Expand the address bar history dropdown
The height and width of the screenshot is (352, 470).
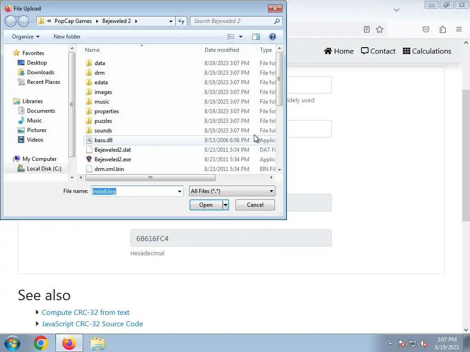pos(171,21)
